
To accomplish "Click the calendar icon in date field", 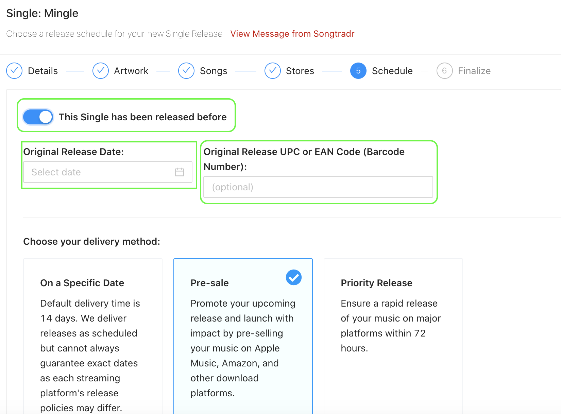I will [180, 172].
